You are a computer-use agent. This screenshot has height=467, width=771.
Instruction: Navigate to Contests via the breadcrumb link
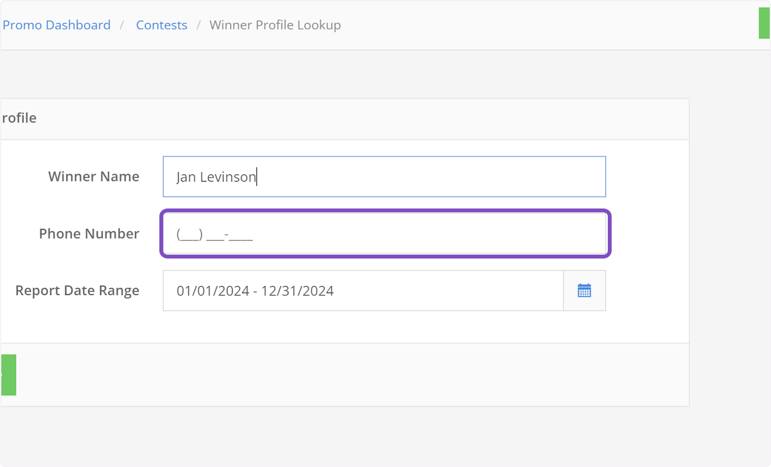point(161,24)
